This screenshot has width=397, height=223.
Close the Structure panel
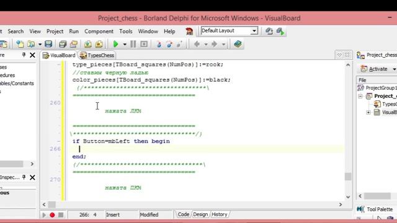(x=32, y=55)
